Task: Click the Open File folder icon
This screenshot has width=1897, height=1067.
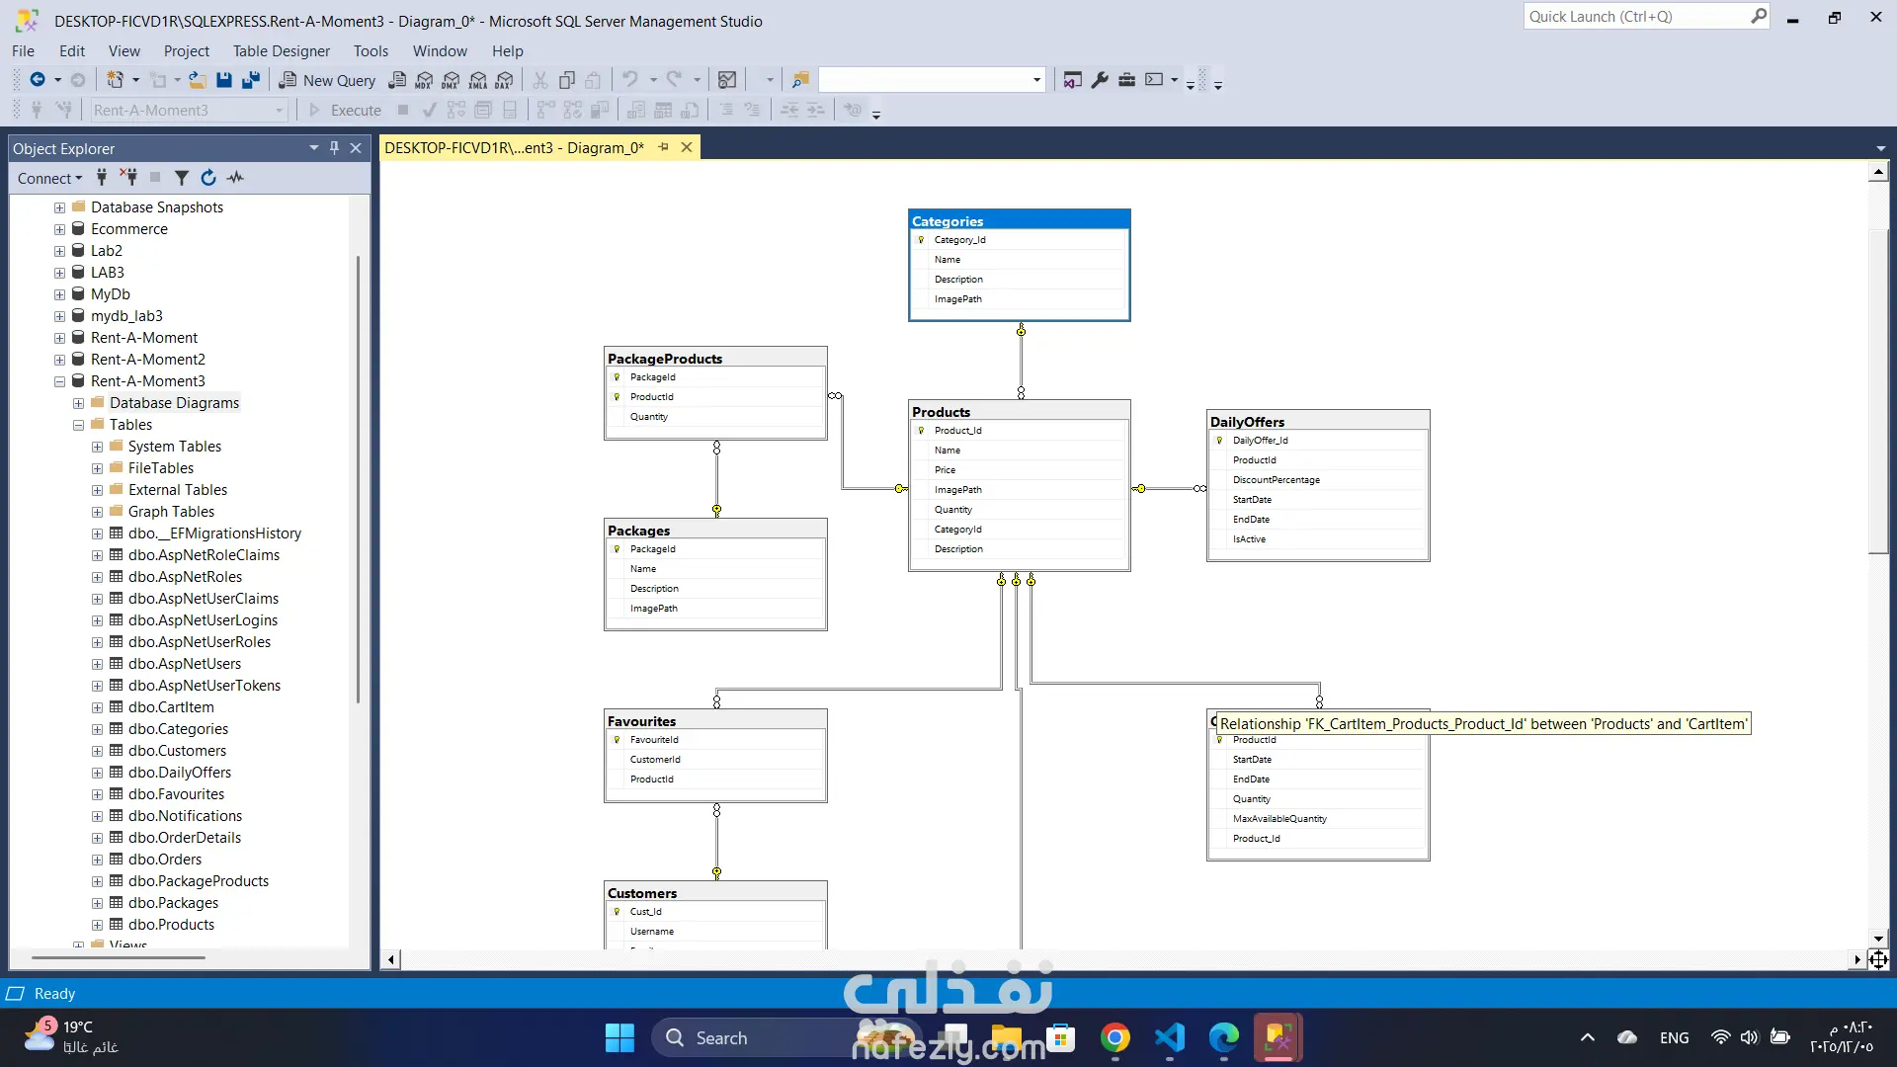Action: 198,80
